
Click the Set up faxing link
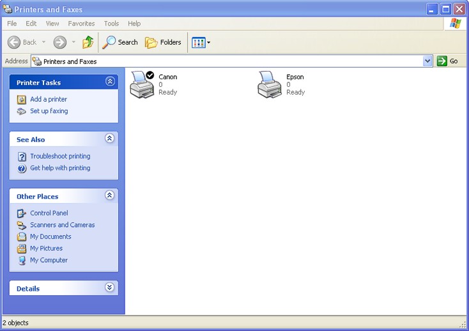[x=49, y=111]
